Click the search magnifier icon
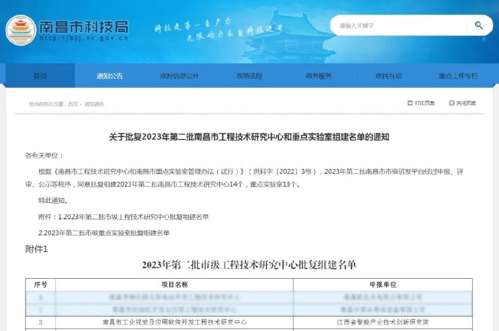Screen dimensions: 499x331 click(x=479, y=25)
